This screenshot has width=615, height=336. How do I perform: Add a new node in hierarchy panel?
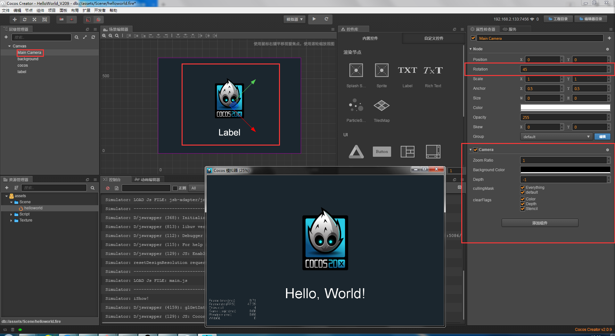tap(6, 37)
